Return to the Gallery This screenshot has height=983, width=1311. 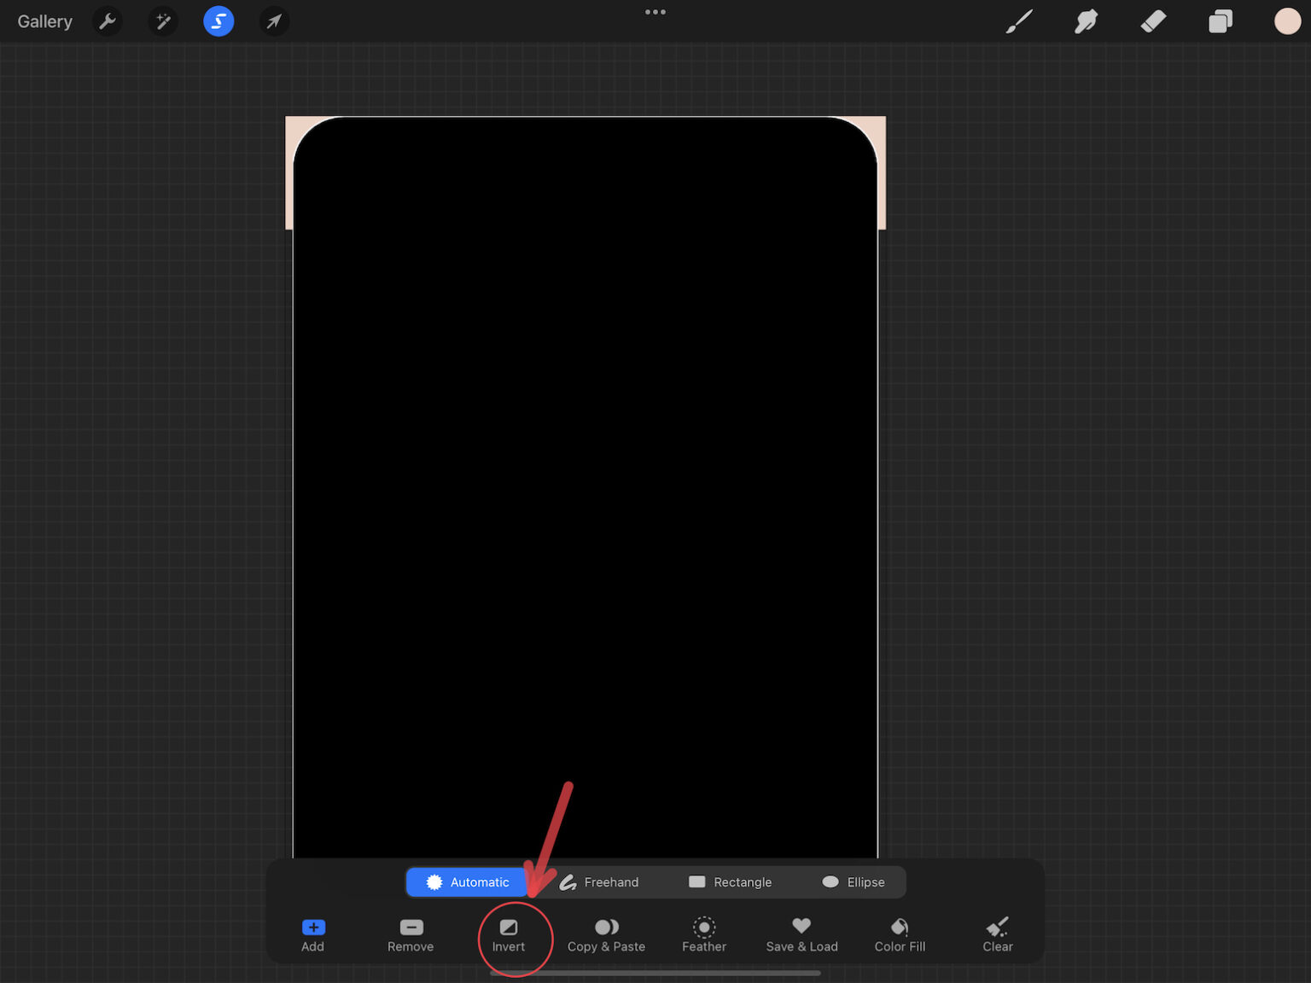(x=44, y=21)
